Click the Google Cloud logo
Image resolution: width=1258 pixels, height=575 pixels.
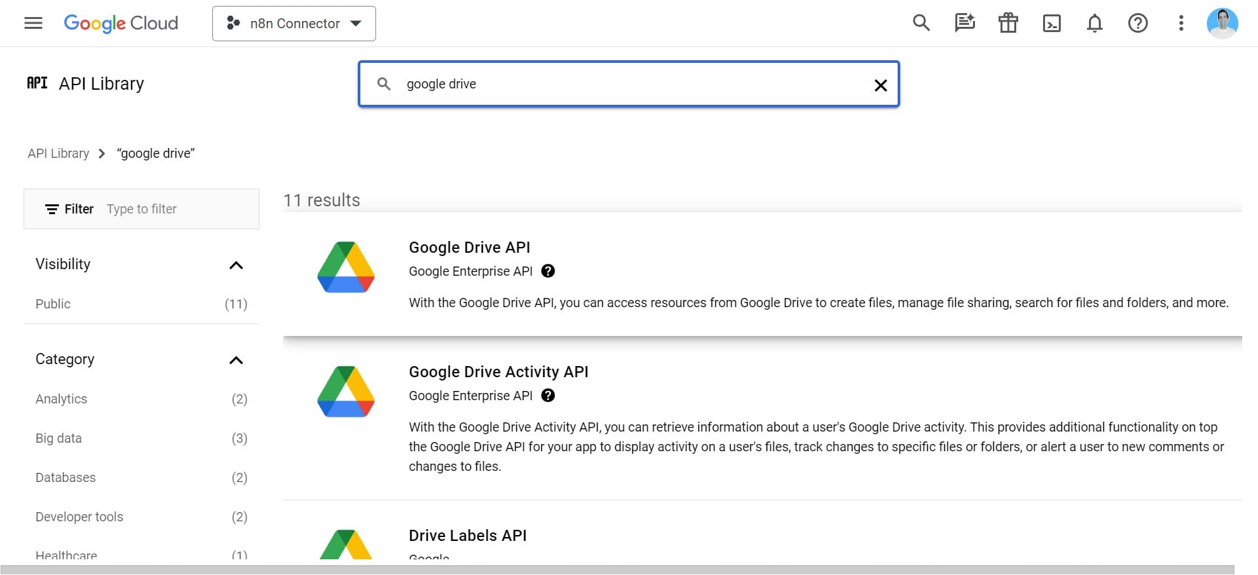121,24
